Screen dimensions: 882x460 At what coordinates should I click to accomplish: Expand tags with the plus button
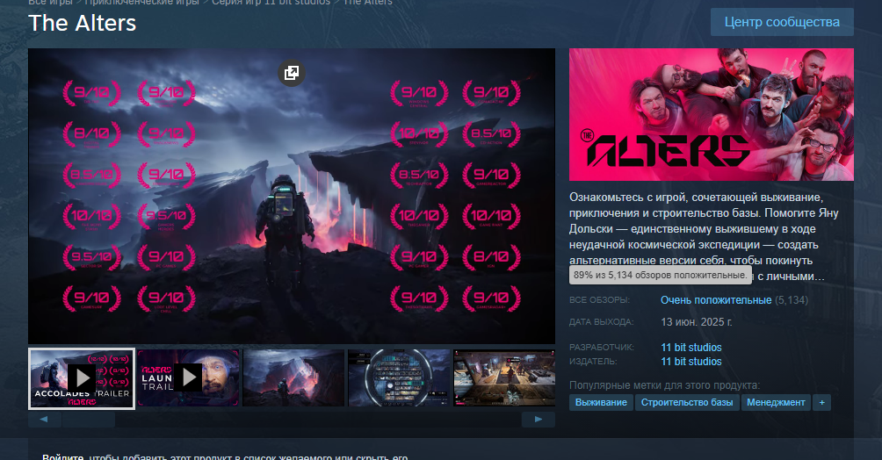[821, 403]
